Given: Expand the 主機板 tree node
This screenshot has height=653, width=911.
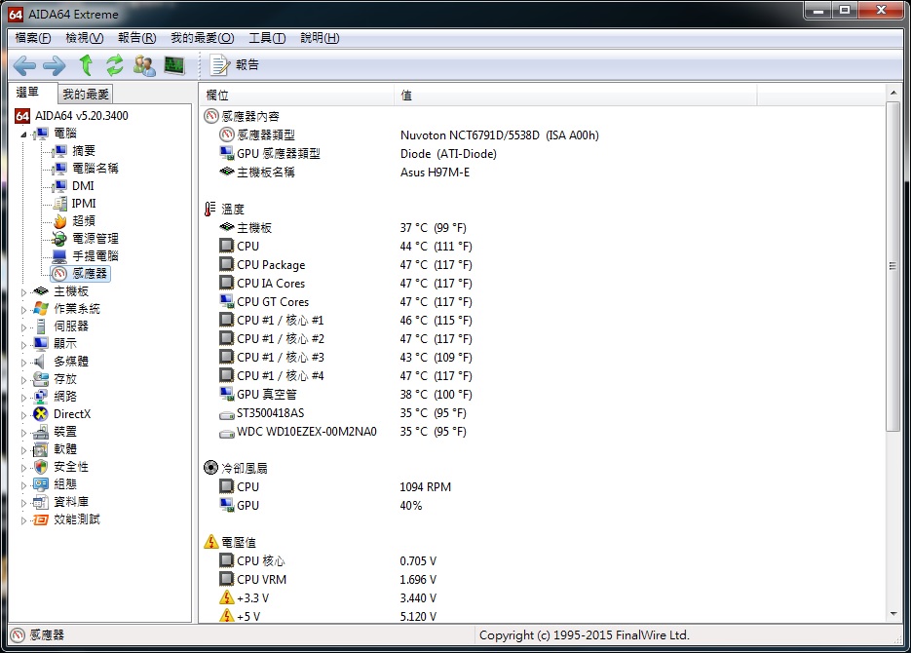Looking at the screenshot, I should (23, 292).
